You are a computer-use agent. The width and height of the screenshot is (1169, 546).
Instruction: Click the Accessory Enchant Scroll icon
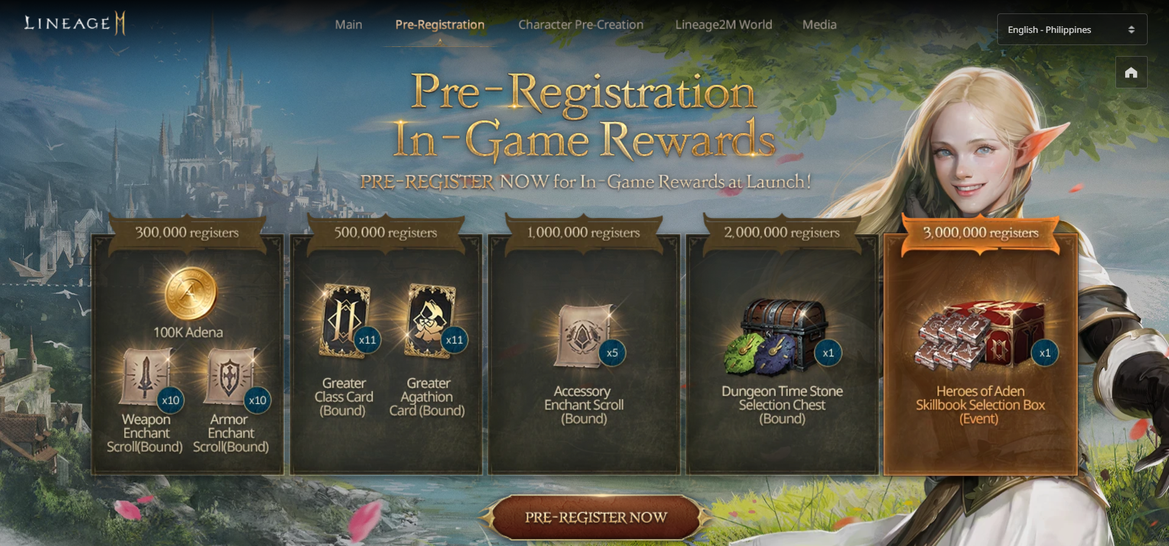pyautogui.click(x=584, y=336)
